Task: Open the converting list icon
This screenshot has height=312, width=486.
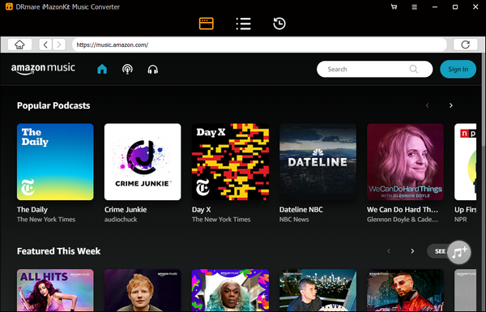Action: [x=243, y=24]
